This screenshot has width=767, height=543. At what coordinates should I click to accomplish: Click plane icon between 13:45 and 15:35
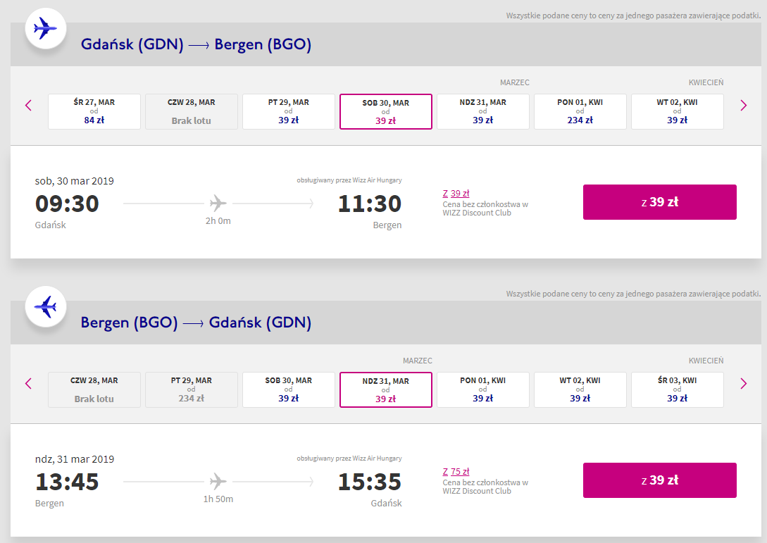tap(218, 482)
